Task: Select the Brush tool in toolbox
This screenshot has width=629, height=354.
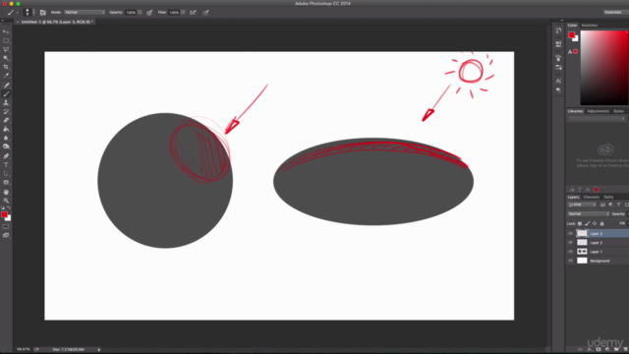Action: [x=6, y=94]
